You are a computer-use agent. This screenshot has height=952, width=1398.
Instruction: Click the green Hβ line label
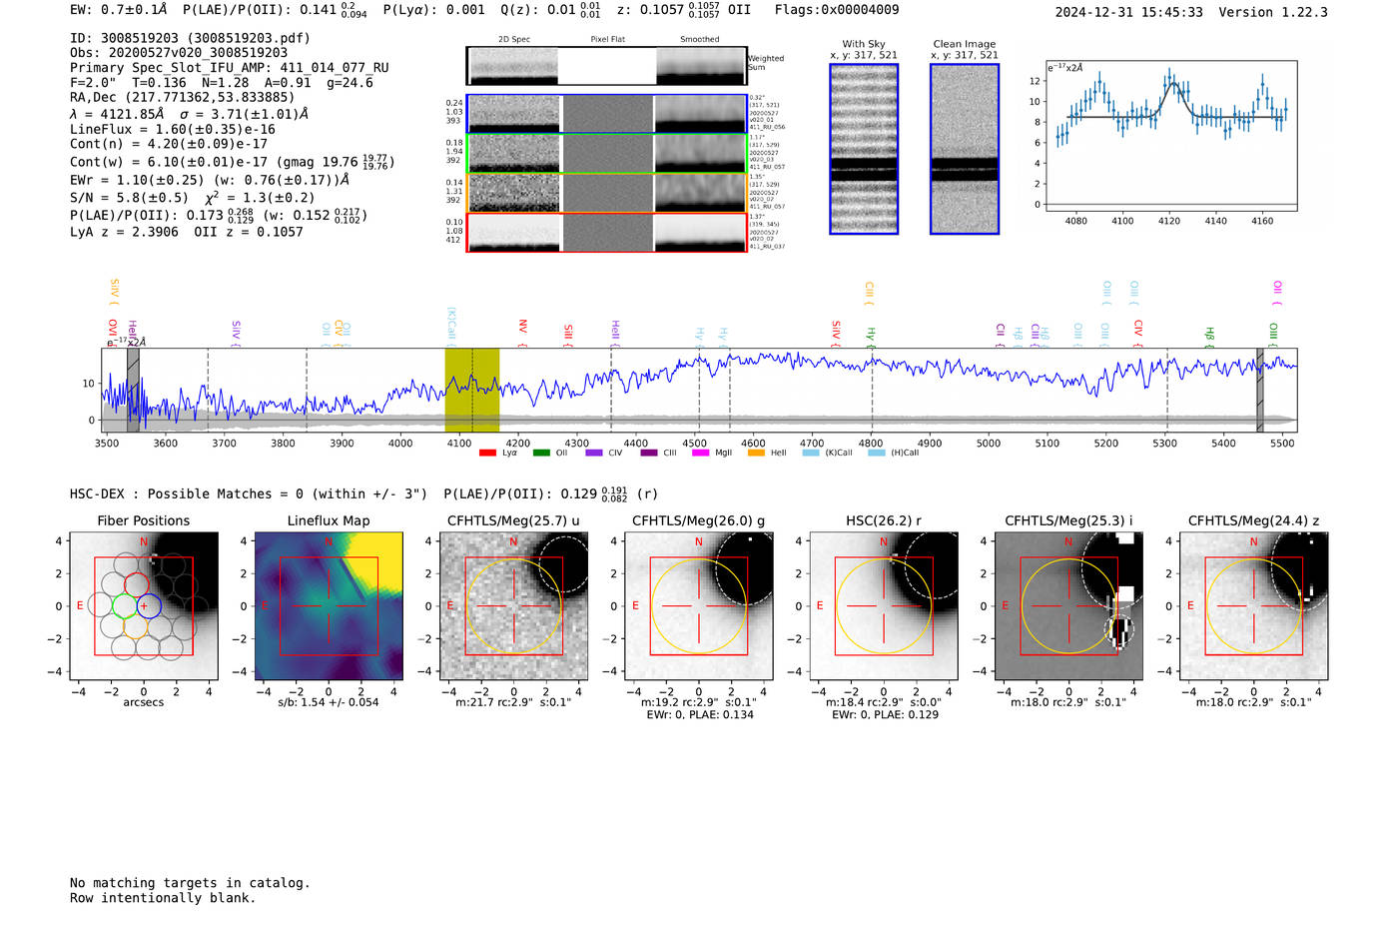[1209, 337]
